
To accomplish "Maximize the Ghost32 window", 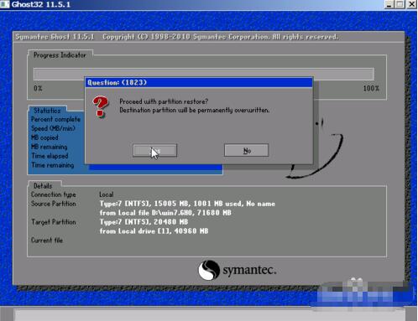I will click(400, 4).
